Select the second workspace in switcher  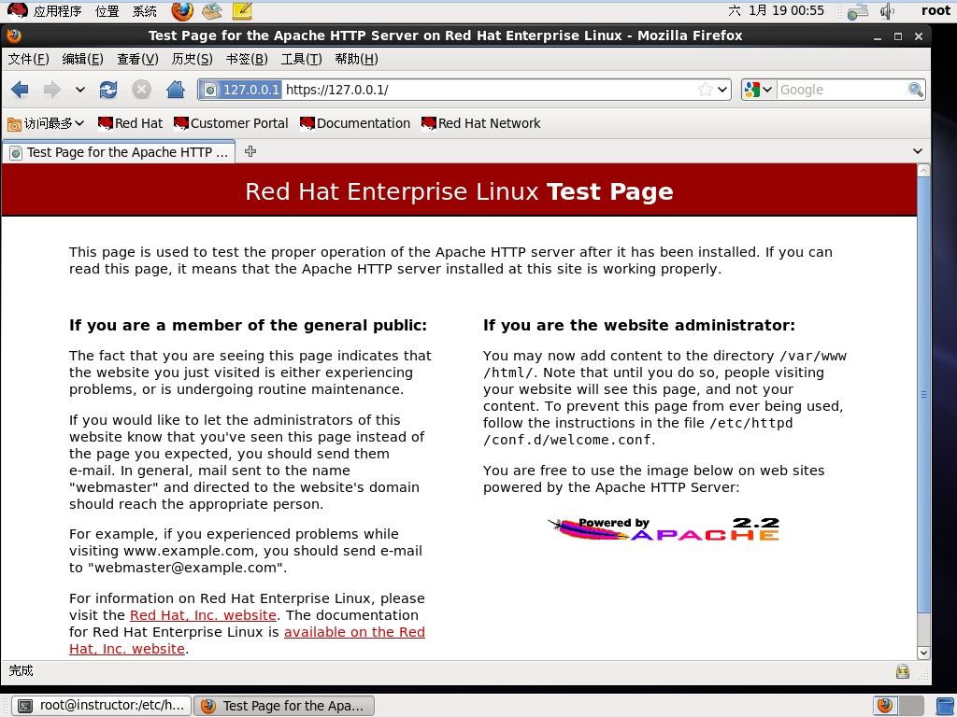pyautogui.click(x=912, y=706)
